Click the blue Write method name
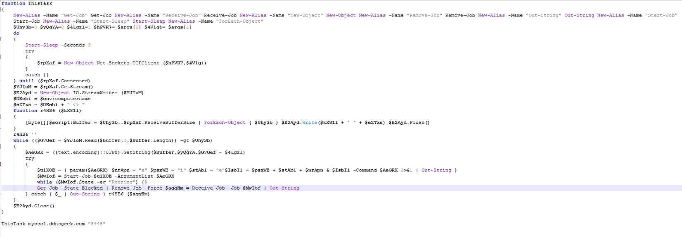Viewport: 682px width, 237px height. pyautogui.click(x=310, y=123)
